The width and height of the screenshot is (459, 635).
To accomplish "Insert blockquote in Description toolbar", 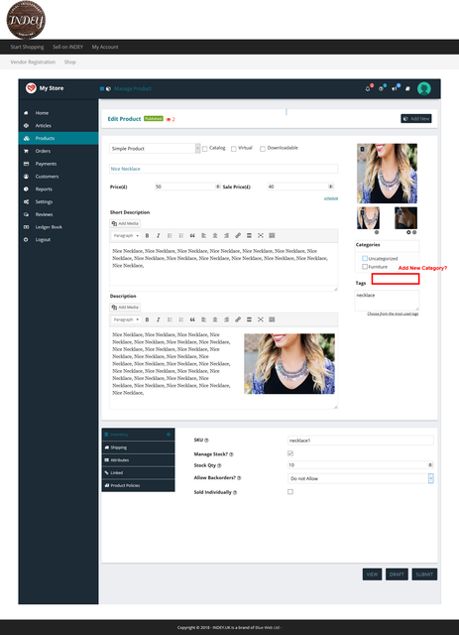I will point(192,319).
